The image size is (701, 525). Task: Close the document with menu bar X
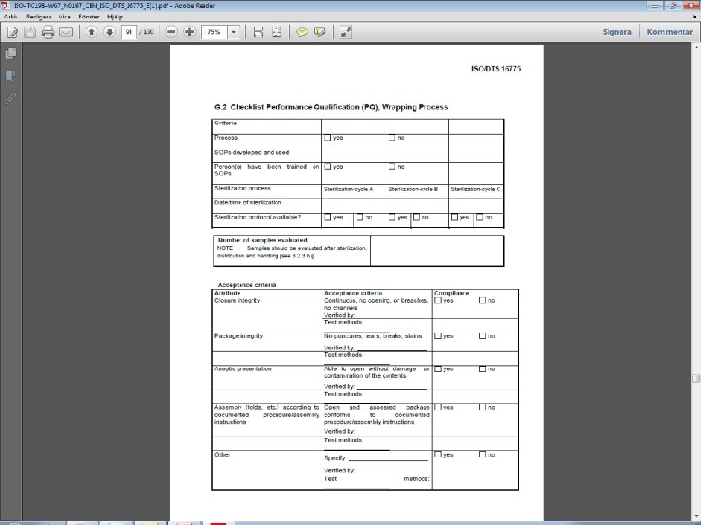[x=695, y=17]
